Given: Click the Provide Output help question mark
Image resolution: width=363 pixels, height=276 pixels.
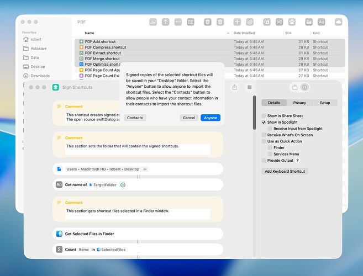Looking at the screenshot, I should coord(298,160).
